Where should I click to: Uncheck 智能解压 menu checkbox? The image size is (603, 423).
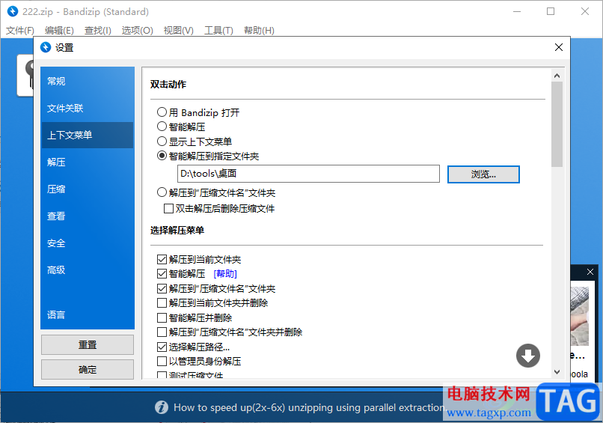162,274
